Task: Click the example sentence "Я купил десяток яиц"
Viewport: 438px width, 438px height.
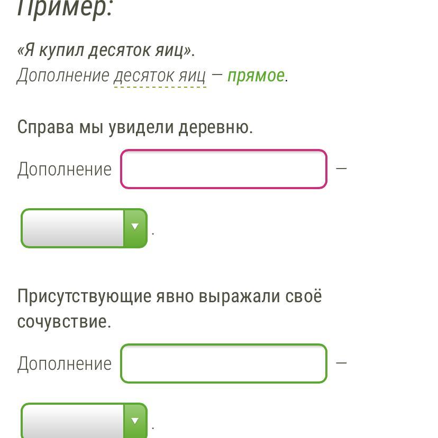Action: coord(106,51)
